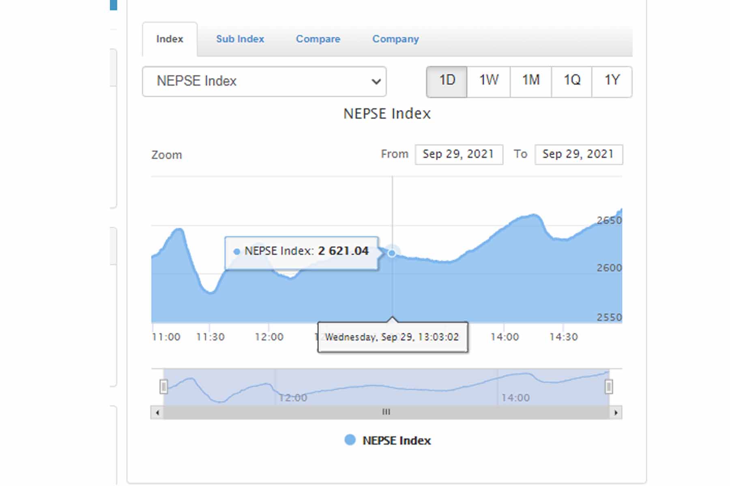Open the Sub Index tab
This screenshot has height=486, width=730.
[240, 39]
